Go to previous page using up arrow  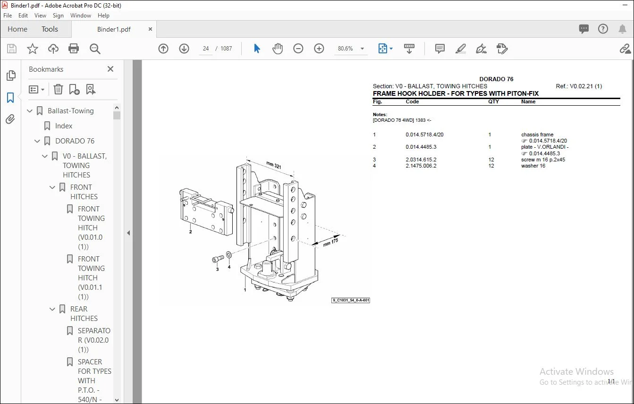(163, 49)
